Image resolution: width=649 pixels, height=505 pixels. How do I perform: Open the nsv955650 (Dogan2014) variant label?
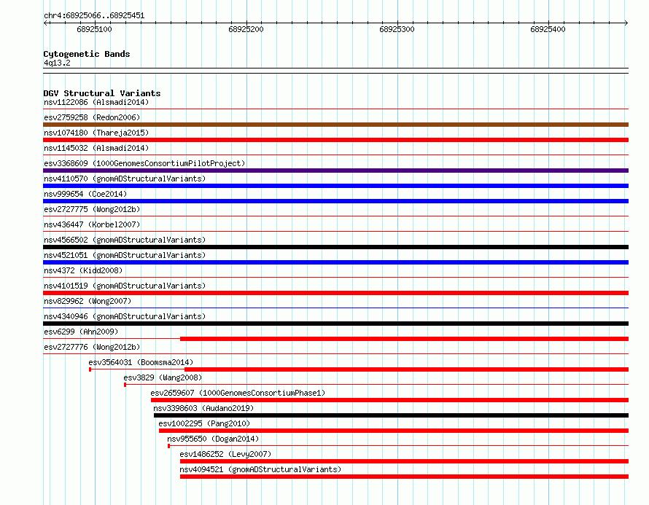click(x=213, y=439)
